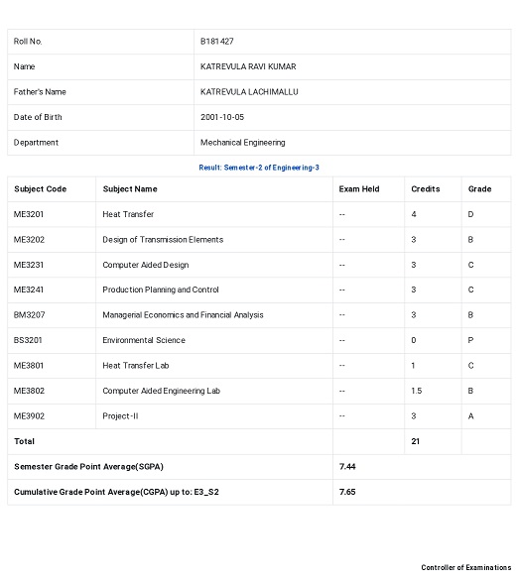Click the Grade column header
Image resolution: width=519 pixels, height=581 pixels.
click(x=479, y=189)
